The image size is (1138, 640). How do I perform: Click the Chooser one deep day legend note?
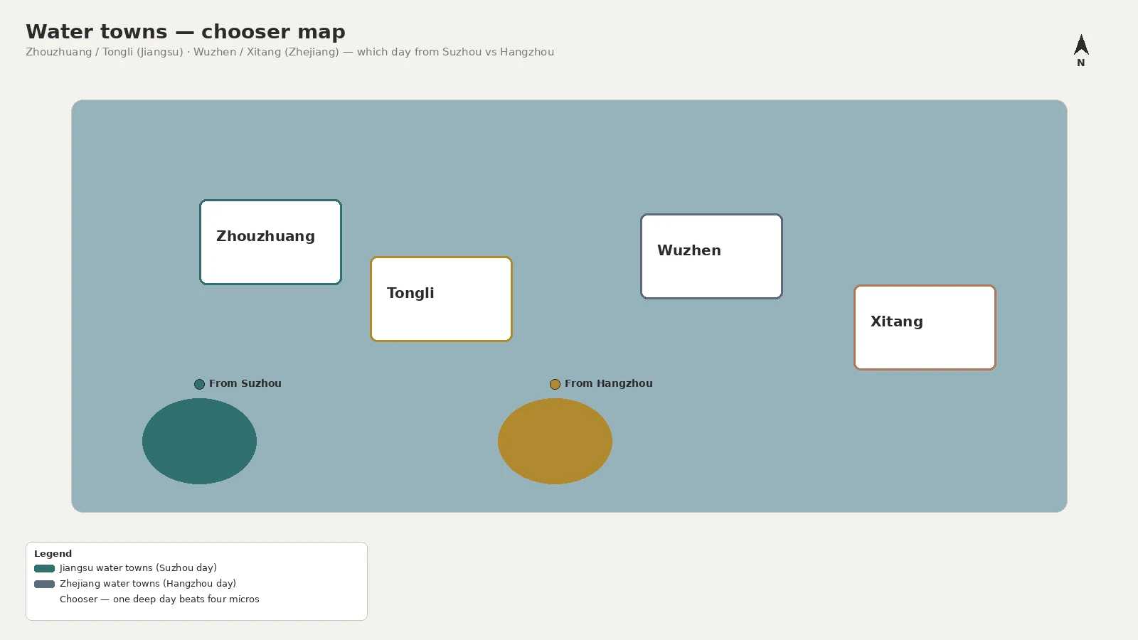[159, 599]
